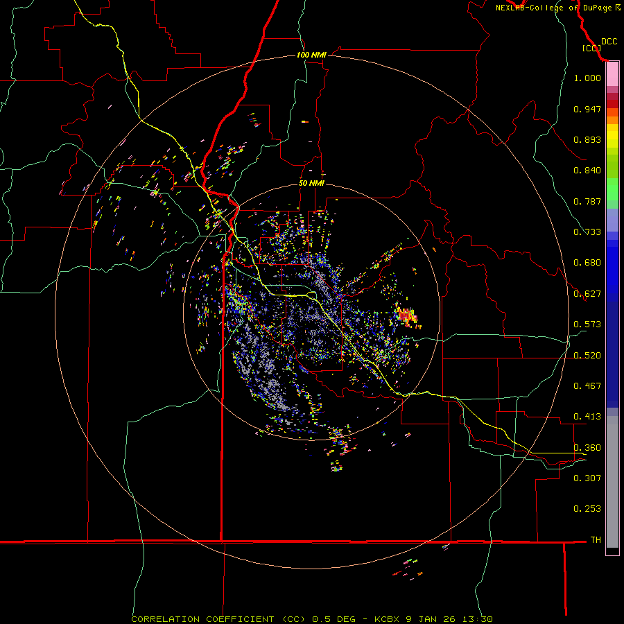Image resolution: width=624 pixels, height=624 pixels.
Task: Click the DCC legend heading
Action: [x=609, y=42]
